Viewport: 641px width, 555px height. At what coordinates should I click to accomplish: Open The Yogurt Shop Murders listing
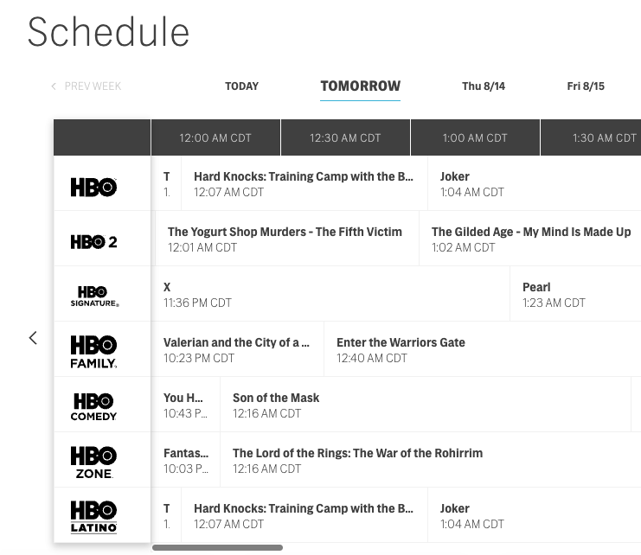pos(287,239)
